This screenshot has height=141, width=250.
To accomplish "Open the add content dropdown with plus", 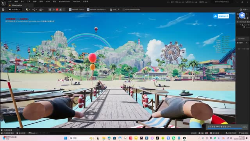I will [28, 9].
